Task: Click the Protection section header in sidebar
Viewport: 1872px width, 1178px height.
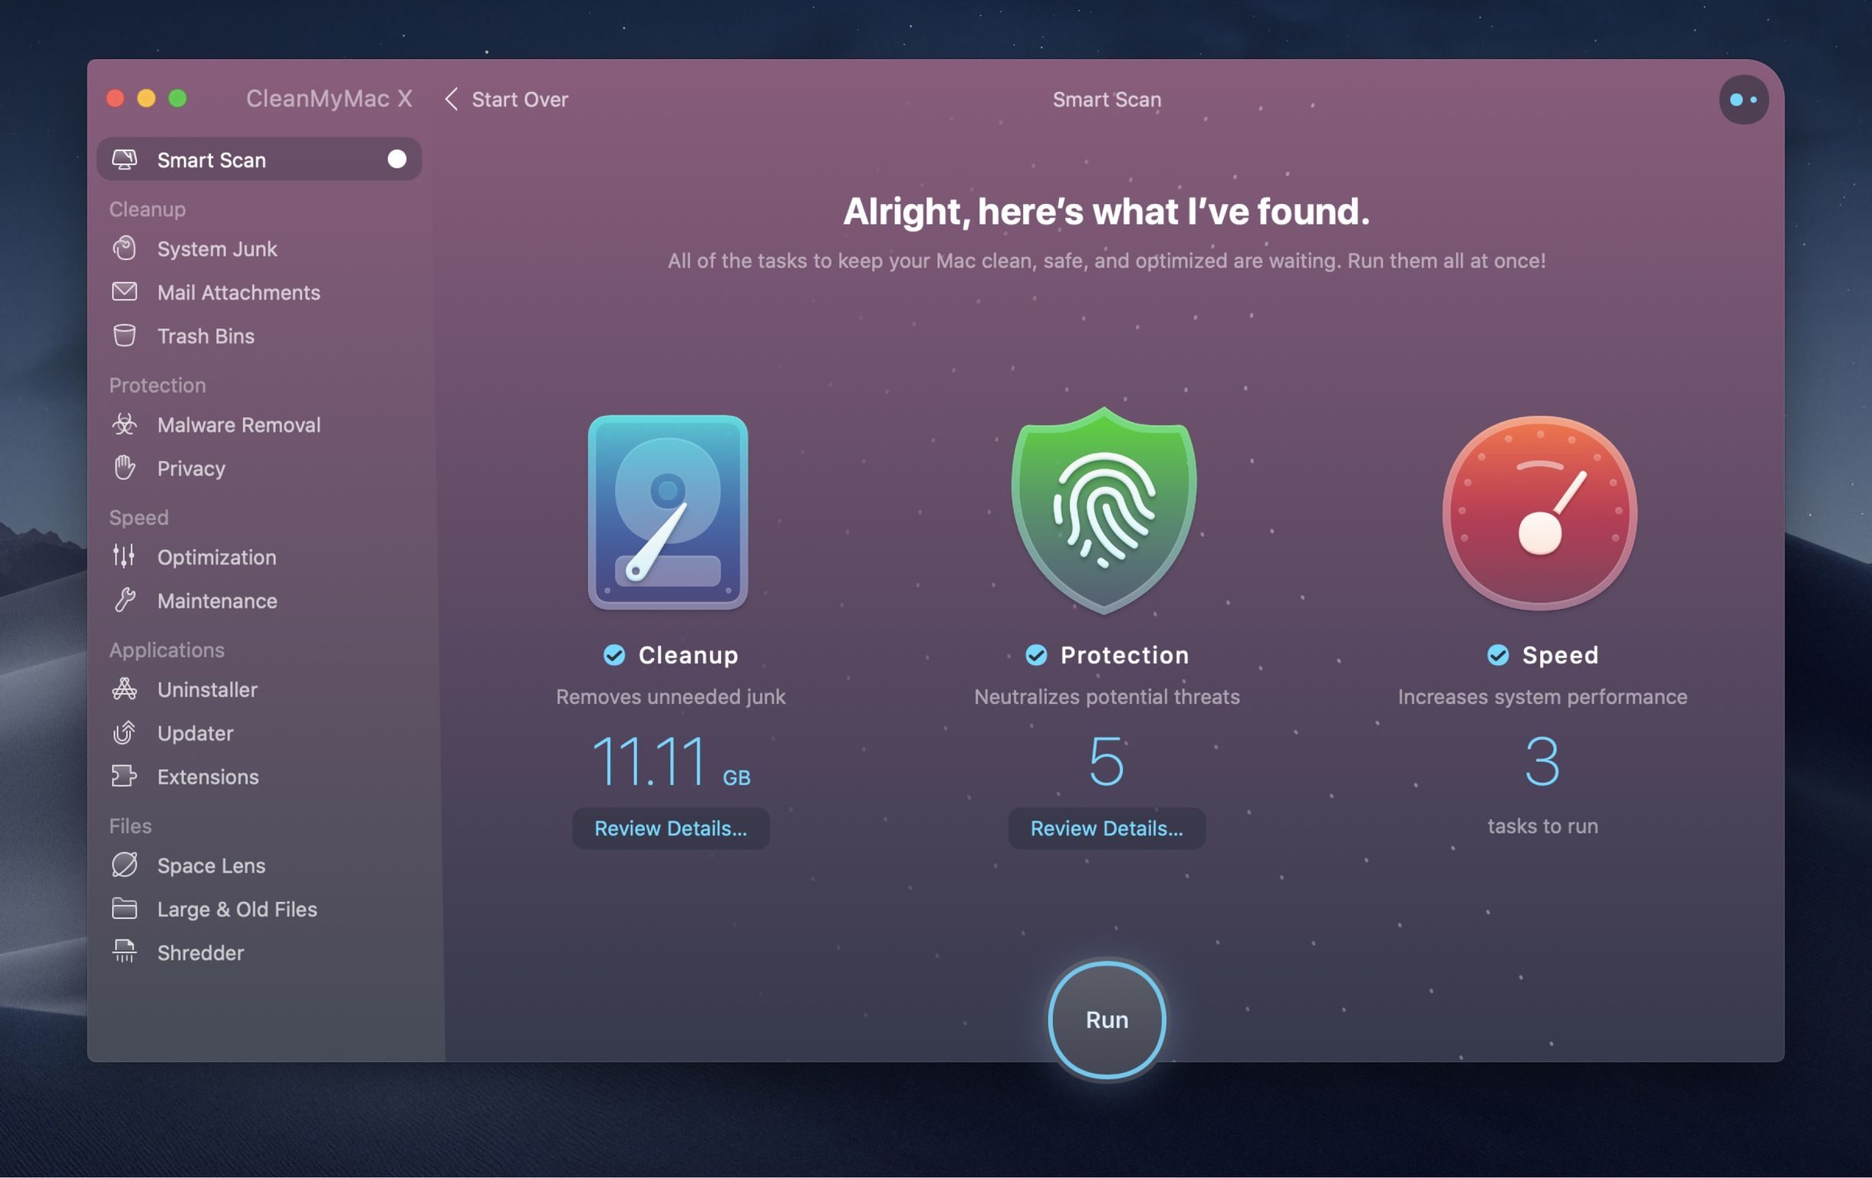Action: [157, 385]
